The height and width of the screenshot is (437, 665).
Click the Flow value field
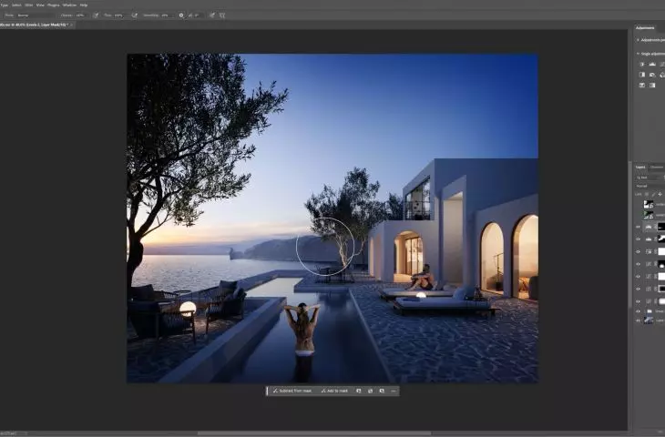[x=119, y=15]
